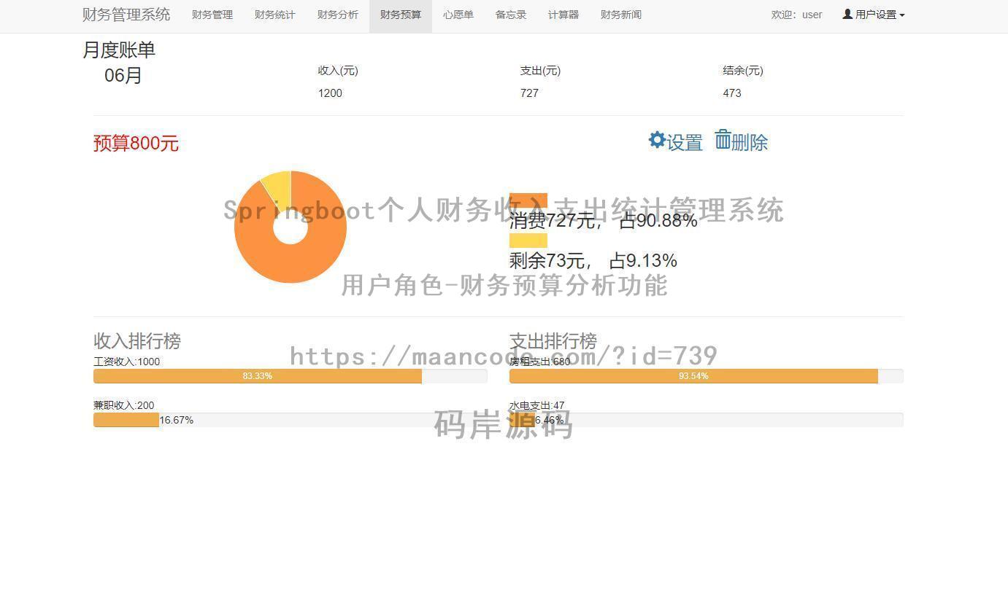Click the 预算800元 text
1008x605 pixels.
coord(136,143)
